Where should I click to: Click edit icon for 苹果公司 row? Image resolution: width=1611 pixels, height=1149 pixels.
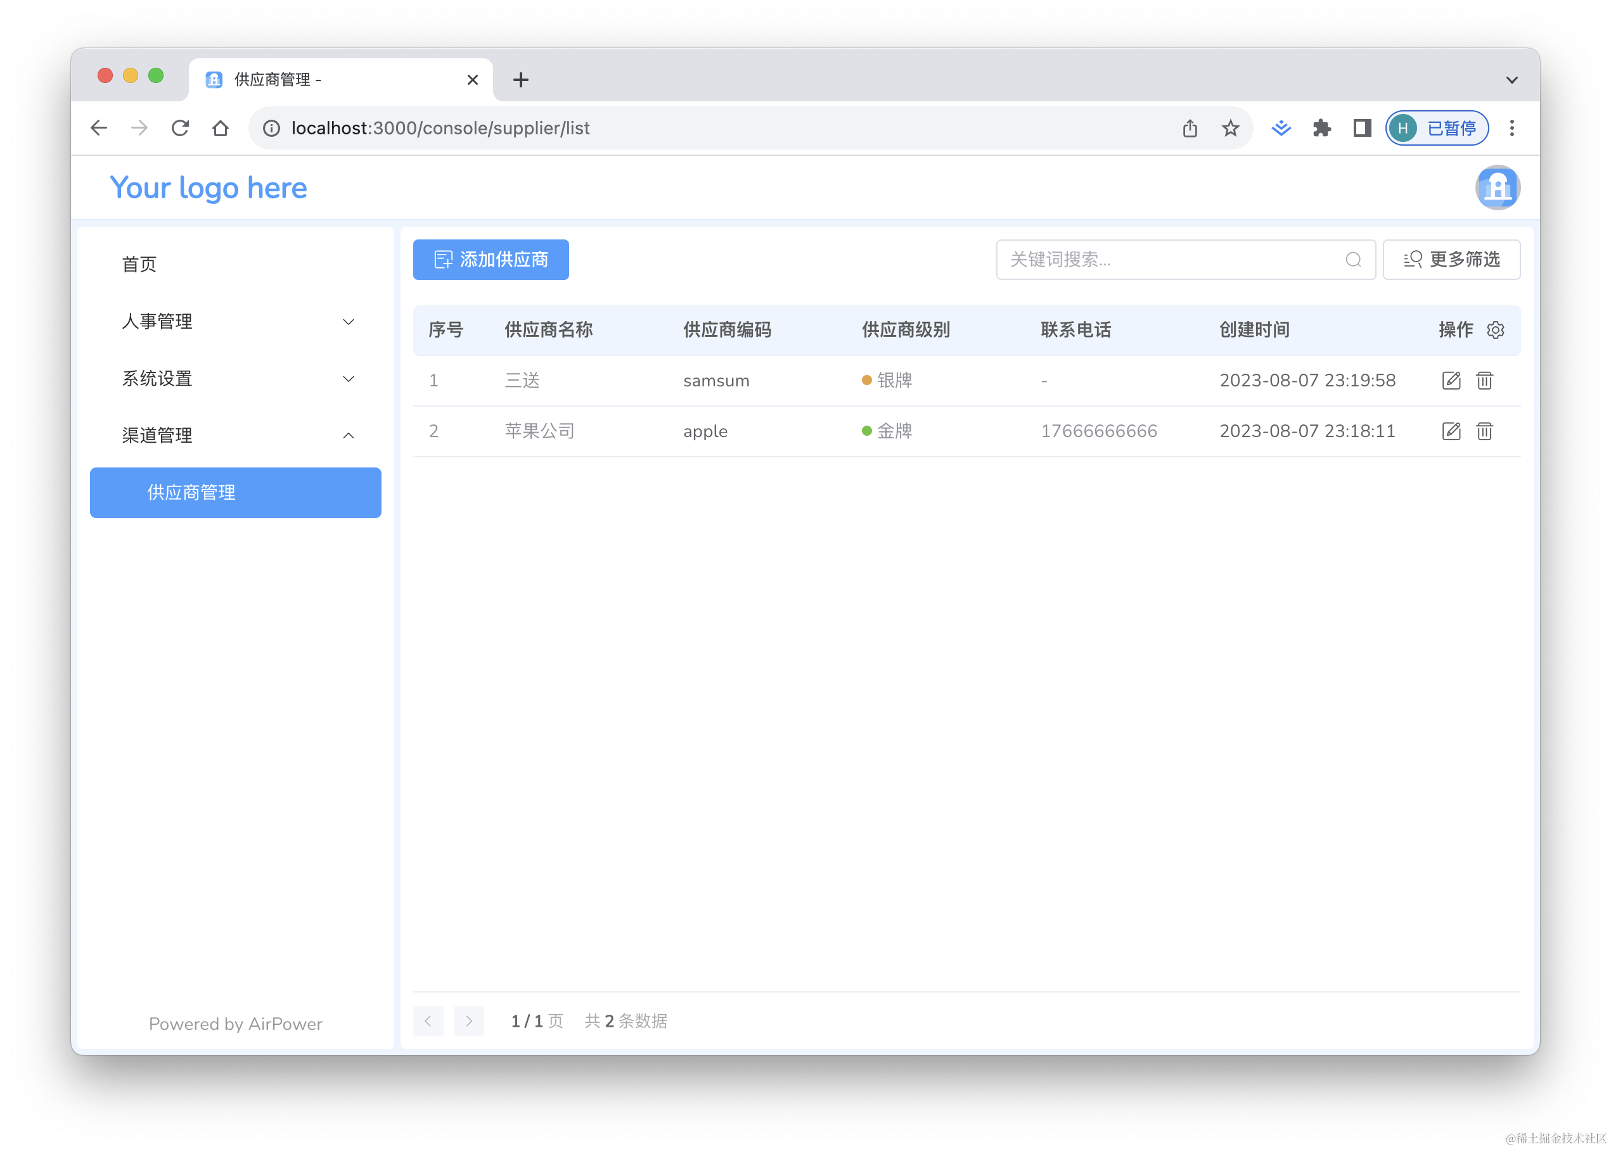pyautogui.click(x=1451, y=431)
